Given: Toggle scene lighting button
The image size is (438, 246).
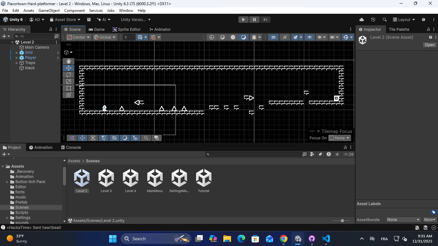Looking at the screenshot, I should [x=285, y=37].
